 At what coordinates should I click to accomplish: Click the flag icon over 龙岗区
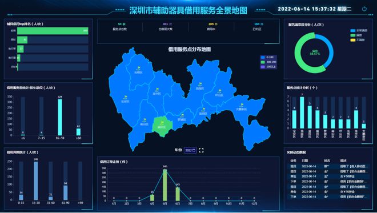click(200, 85)
